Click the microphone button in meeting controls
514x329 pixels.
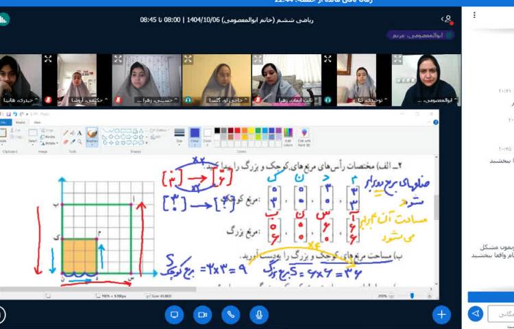click(259, 314)
